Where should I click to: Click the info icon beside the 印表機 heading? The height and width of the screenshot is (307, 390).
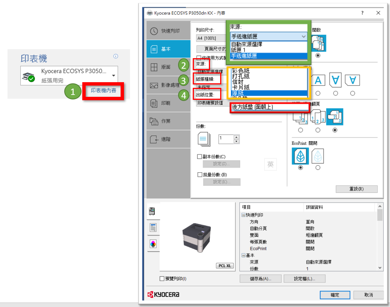116,56
